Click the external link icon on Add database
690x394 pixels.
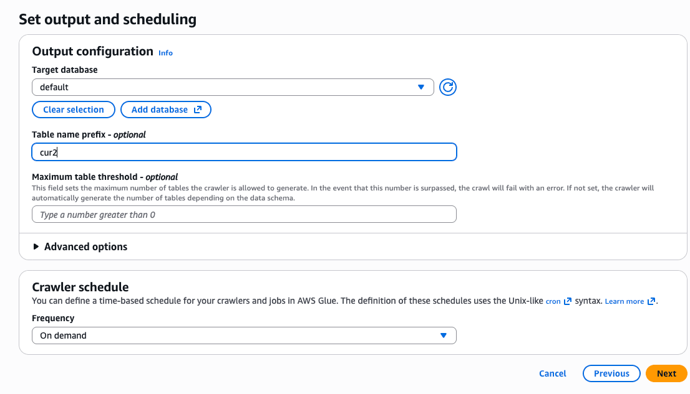198,110
